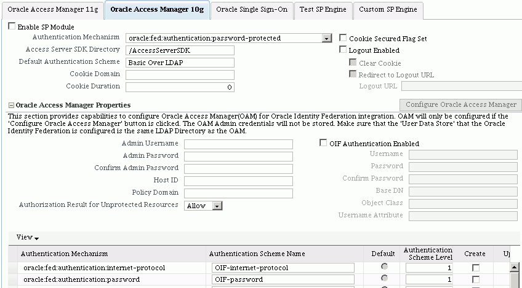Image resolution: width=522 pixels, height=288 pixels.
Task: Enable OIF Authentication checkbox
Action: point(323,143)
